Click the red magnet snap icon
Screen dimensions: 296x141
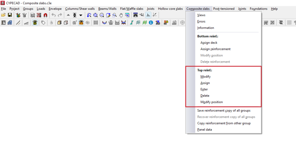click(45, 15)
